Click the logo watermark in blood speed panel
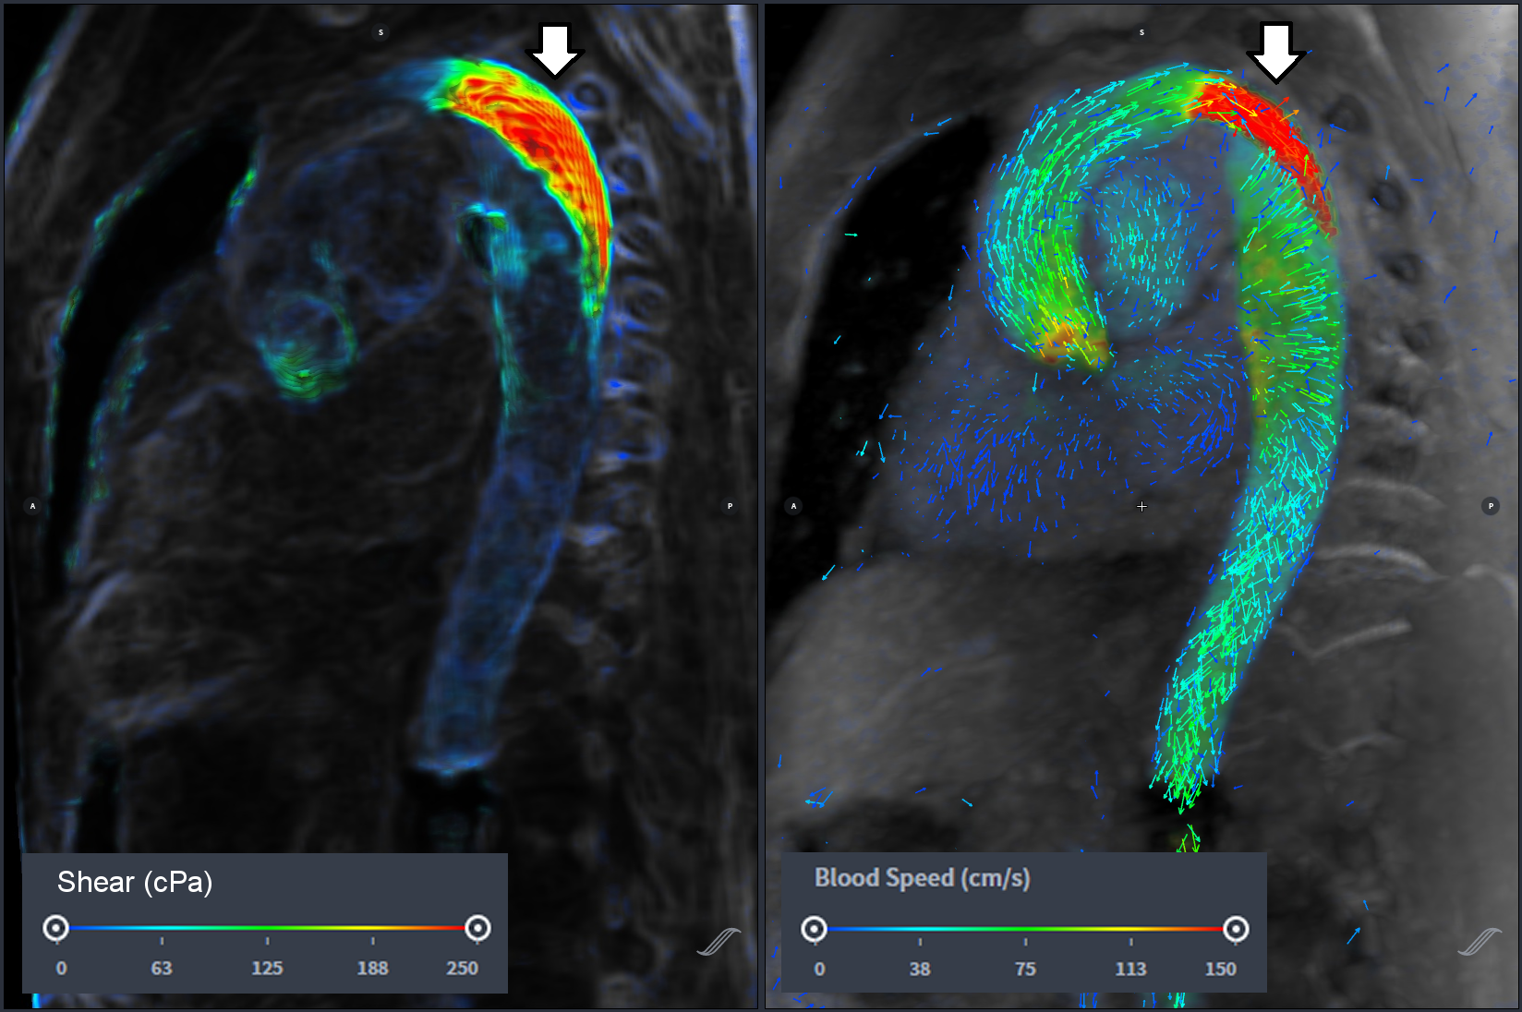This screenshot has height=1012, width=1522. coord(1480,942)
